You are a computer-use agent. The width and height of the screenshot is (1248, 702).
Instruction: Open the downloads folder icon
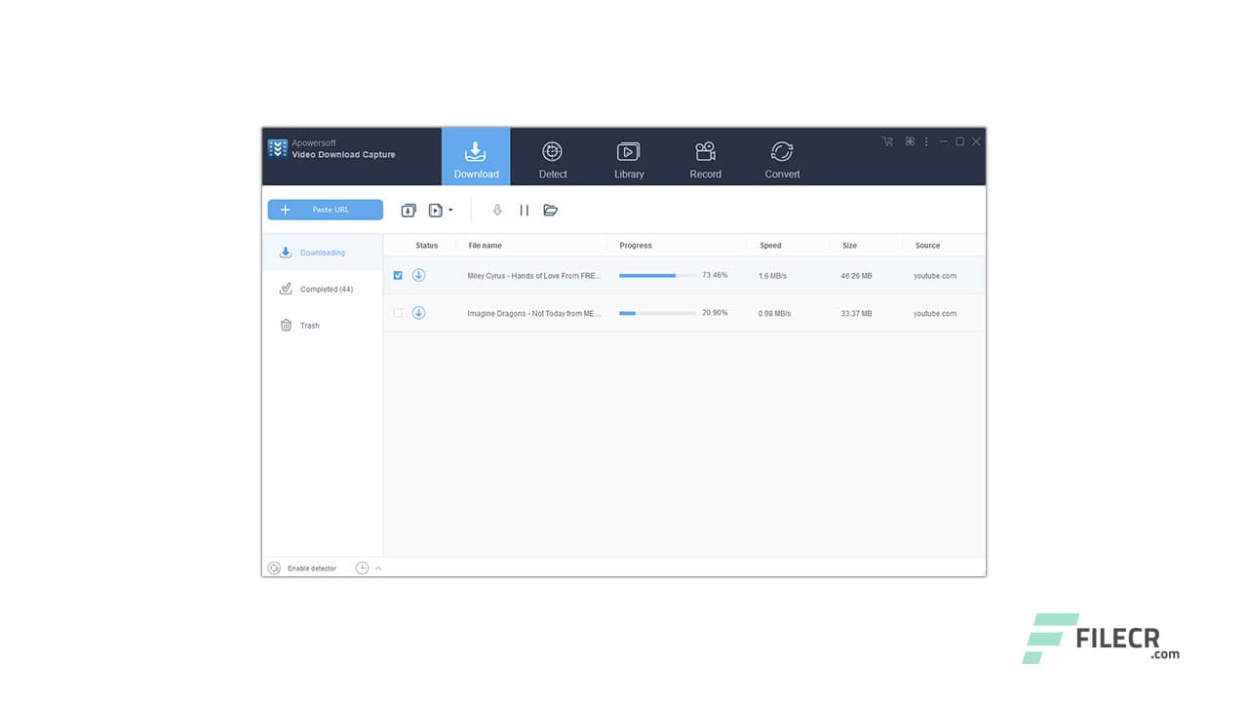[x=551, y=210]
